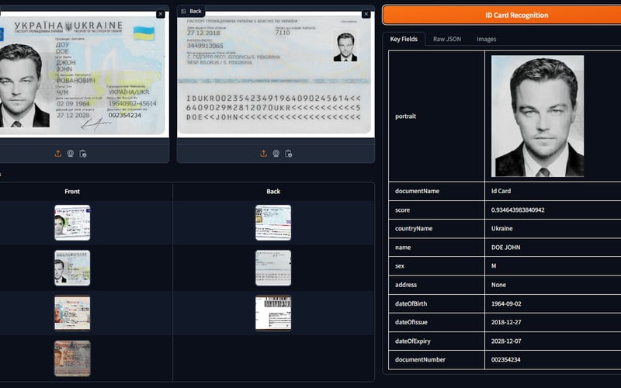Click clipboard paste icon under back image
The height and width of the screenshot is (388, 621).
click(x=288, y=154)
